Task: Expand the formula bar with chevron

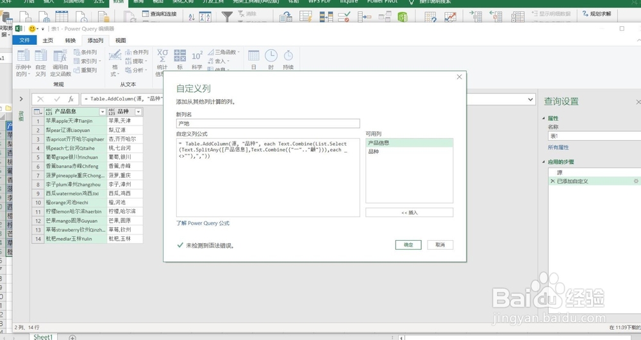Action: (x=531, y=99)
